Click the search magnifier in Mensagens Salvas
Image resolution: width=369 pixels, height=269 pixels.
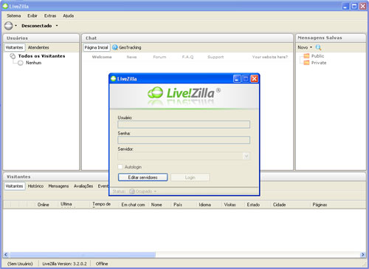pos(318,47)
